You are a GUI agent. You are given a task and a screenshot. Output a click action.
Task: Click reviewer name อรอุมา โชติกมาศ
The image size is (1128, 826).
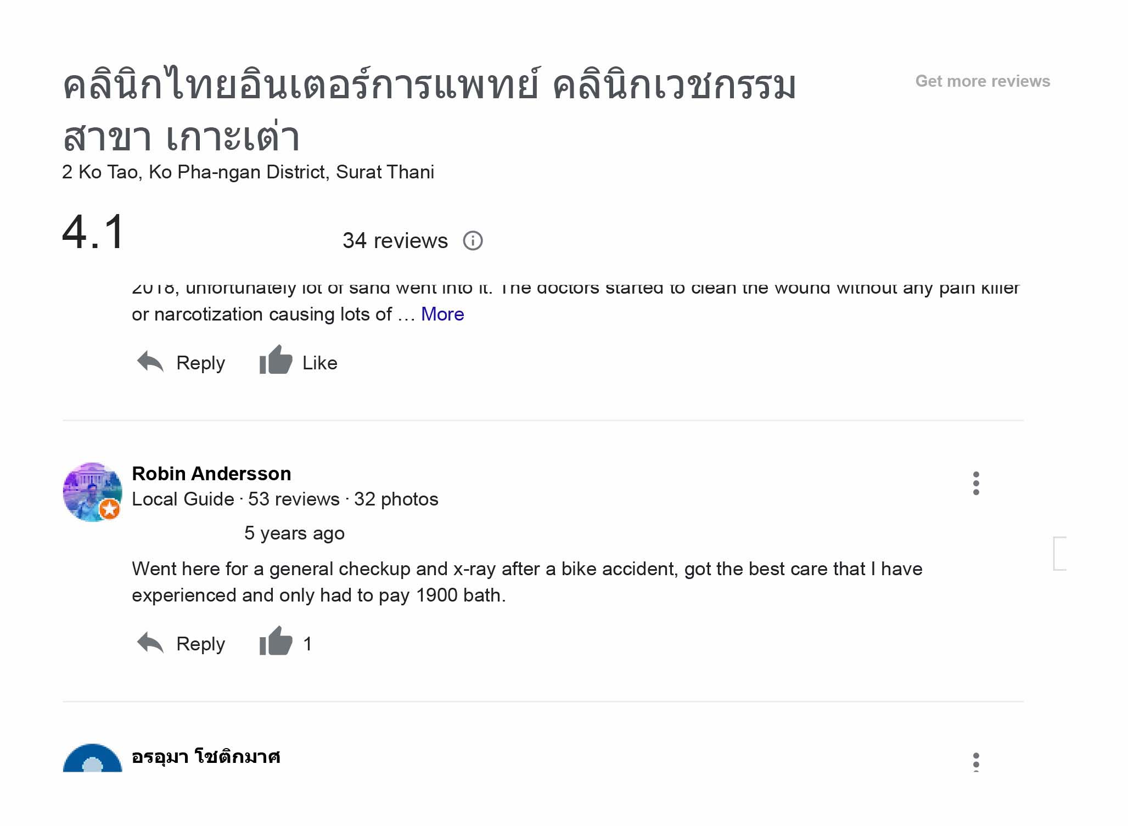[x=206, y=757]
